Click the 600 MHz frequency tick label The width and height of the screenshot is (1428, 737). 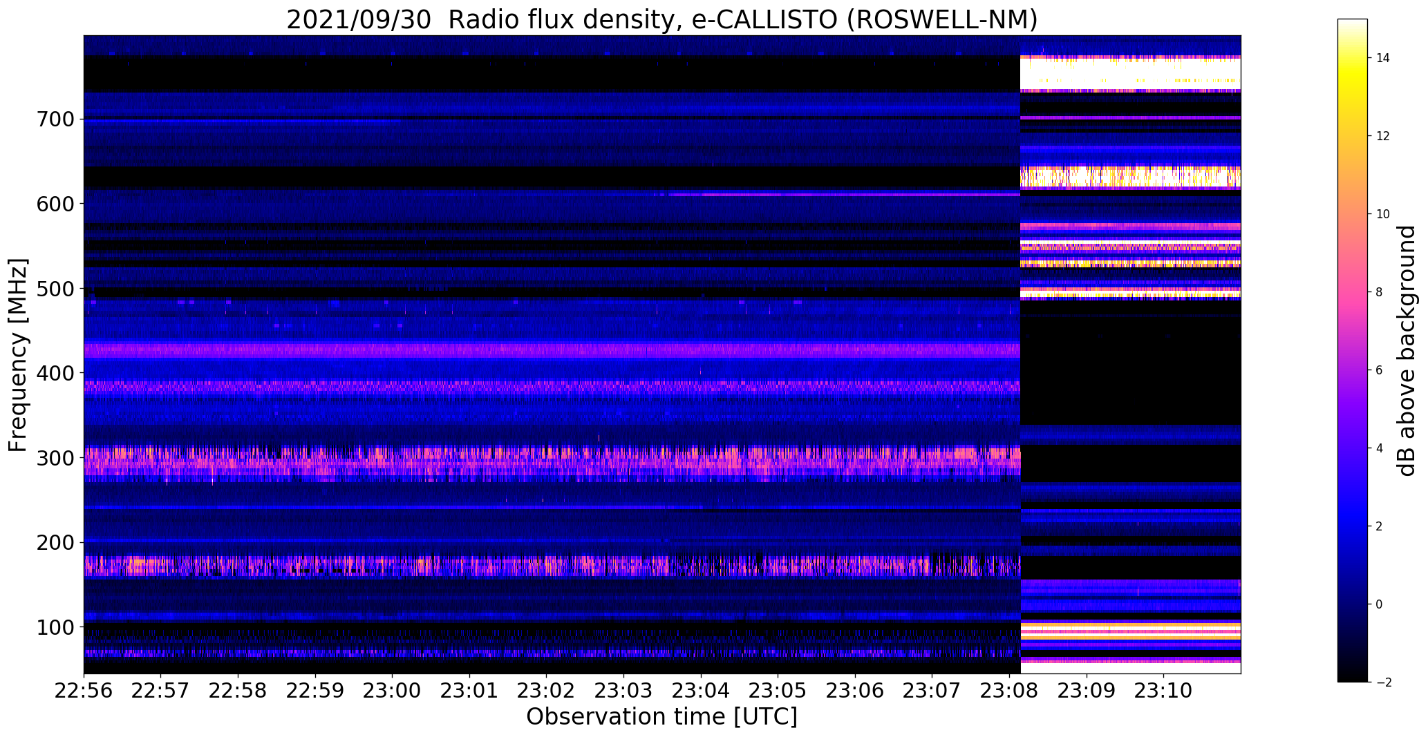pos(55,204)
